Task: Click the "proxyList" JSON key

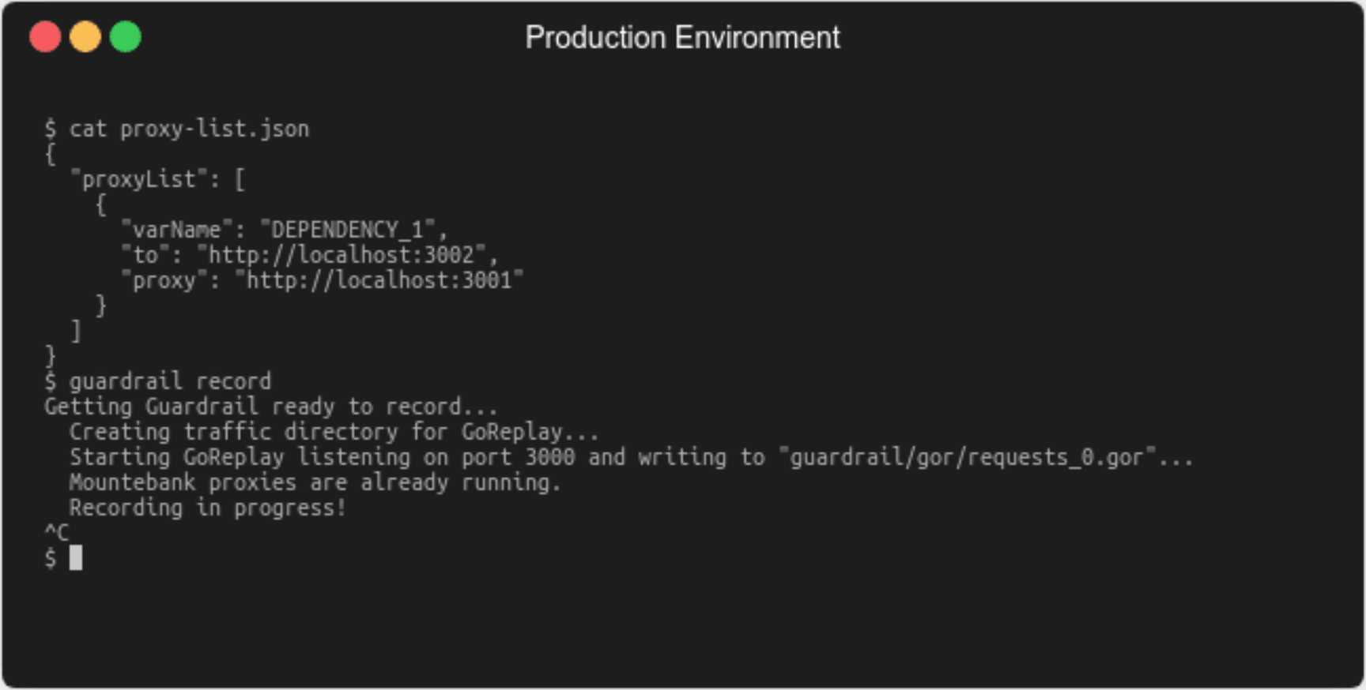Action: 139,179
